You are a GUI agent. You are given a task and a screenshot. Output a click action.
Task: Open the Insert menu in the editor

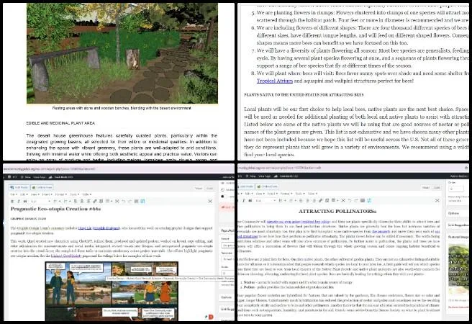[x=46, y=194]
